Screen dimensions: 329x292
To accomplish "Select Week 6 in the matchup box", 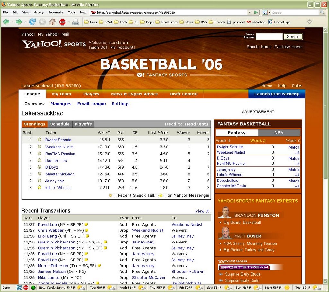I will (x=293, y=141).
